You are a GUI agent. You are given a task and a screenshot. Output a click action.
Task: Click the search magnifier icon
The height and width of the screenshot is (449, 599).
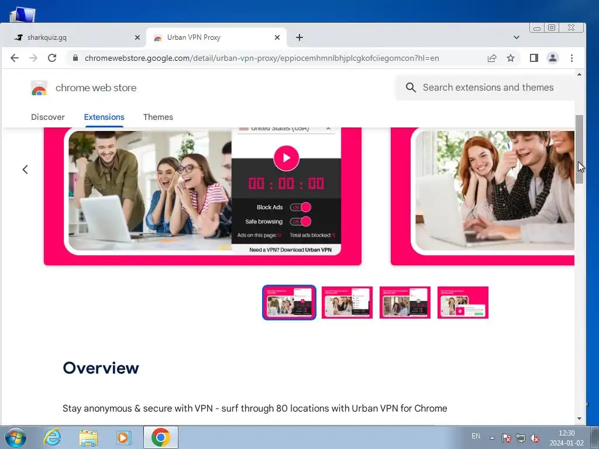click(x=411, y=88)
